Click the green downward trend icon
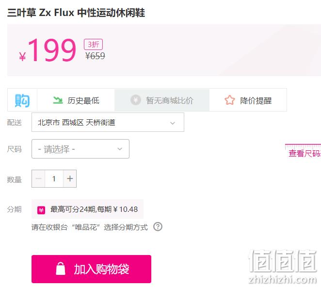Image resolution: width=321 pixels, height=288 pixels. pyautogui.click(x=58, y=100)
